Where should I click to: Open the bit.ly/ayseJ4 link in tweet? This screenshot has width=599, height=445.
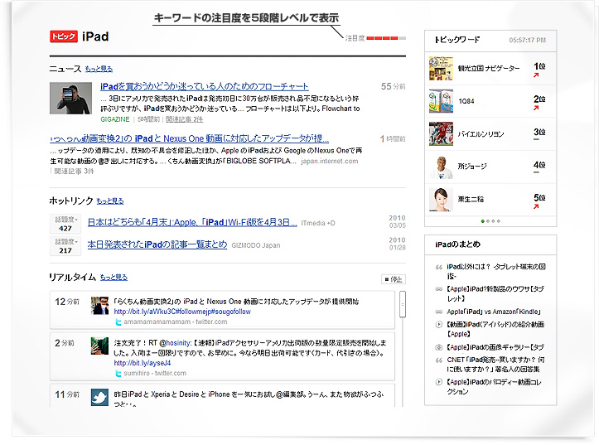pos(143,363)
